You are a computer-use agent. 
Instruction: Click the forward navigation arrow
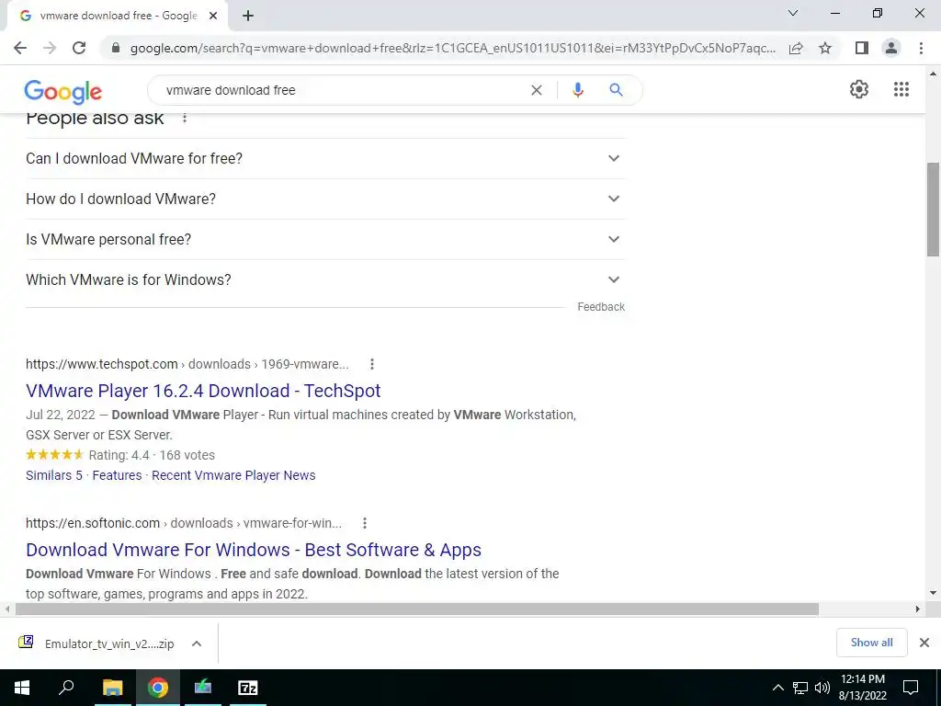click(x=50, y=48)
